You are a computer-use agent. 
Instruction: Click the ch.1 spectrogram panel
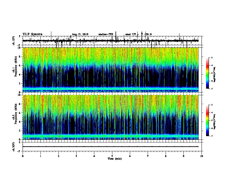[111, 70]
